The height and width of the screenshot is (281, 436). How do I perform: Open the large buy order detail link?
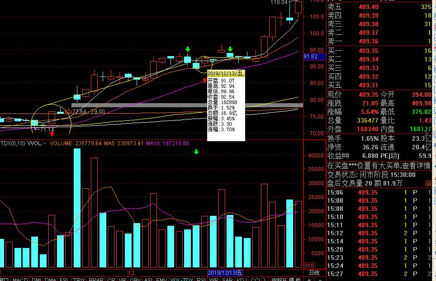tap(379, 166)
